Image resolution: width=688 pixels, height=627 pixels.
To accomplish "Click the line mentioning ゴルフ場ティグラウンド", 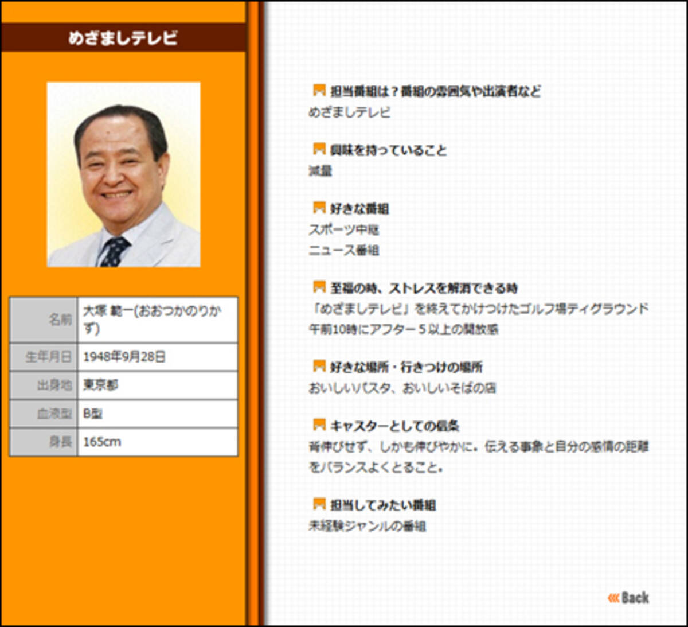I will coord(479,309).
